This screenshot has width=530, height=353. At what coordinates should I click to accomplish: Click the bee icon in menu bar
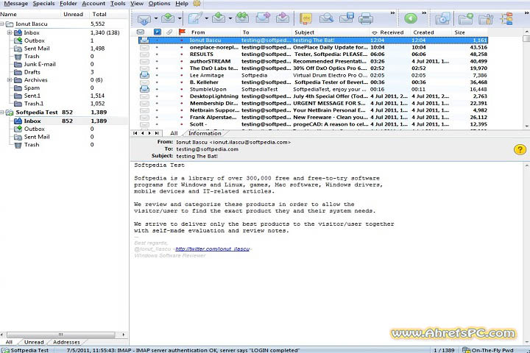click(197, 4)
